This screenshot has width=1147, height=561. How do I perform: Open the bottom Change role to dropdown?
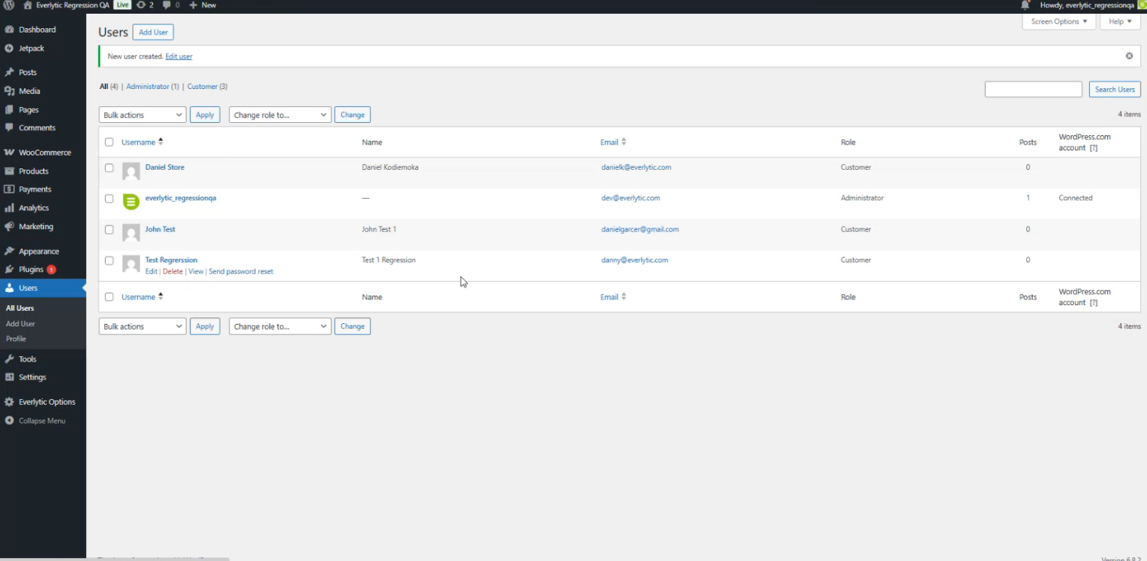pos(280,327)
